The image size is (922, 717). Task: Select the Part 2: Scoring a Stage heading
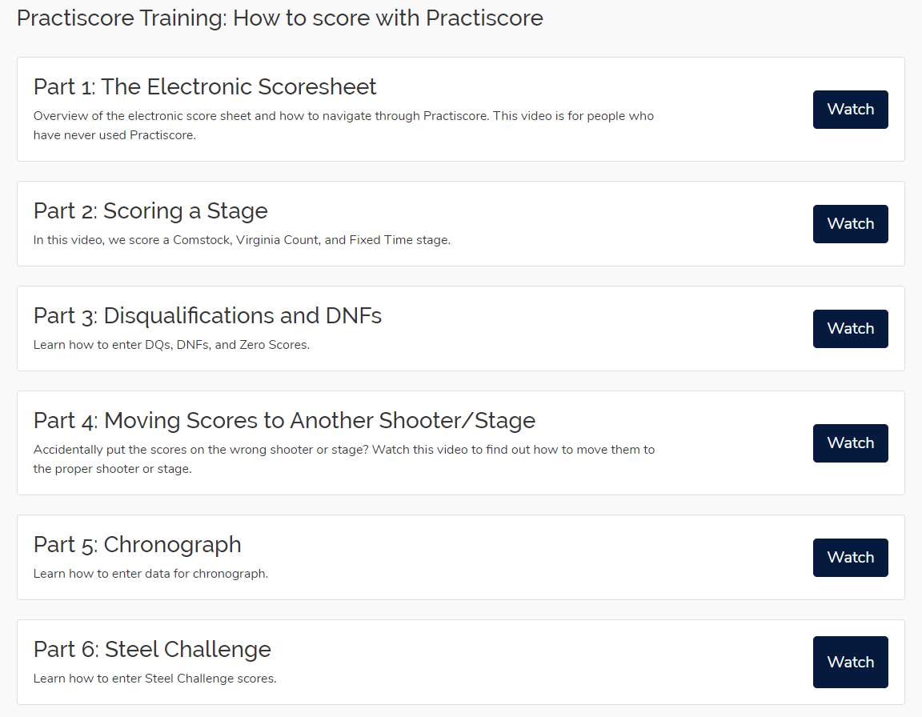(150, 210)
